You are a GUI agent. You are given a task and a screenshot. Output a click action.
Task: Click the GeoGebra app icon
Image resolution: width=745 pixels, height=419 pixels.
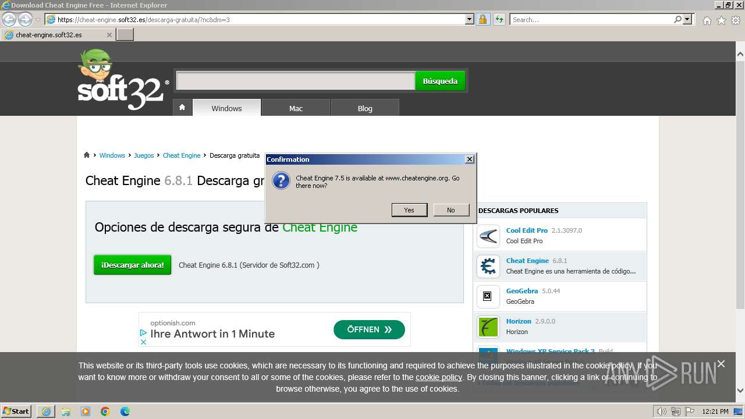[x=488, y=297]
